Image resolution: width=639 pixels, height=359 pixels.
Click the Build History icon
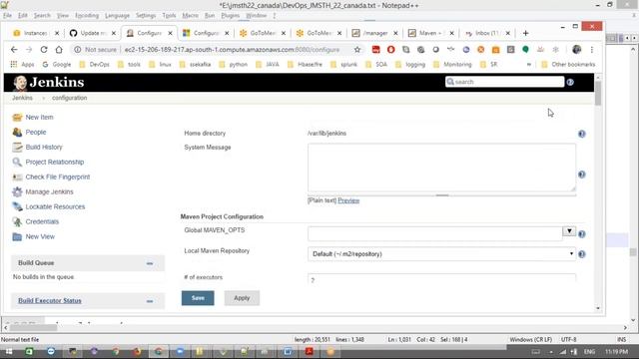(x=17, y=147)
